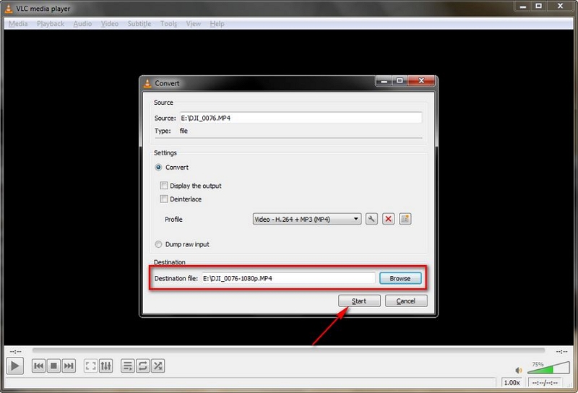Open the Profile dropdown list

[x=306, y=219]
